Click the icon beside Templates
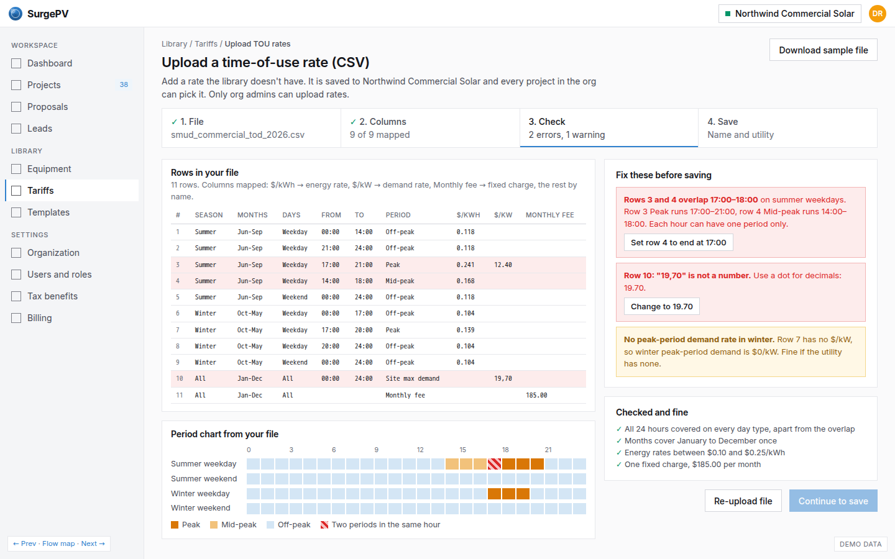The image size is (895, 559). pos(16,212)
